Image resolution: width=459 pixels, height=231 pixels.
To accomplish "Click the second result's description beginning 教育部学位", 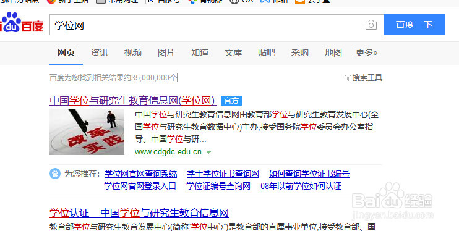I will click(x=213, y=226).
